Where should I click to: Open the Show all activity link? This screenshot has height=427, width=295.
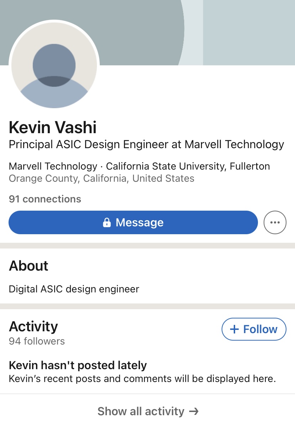(x=148, y=411)
